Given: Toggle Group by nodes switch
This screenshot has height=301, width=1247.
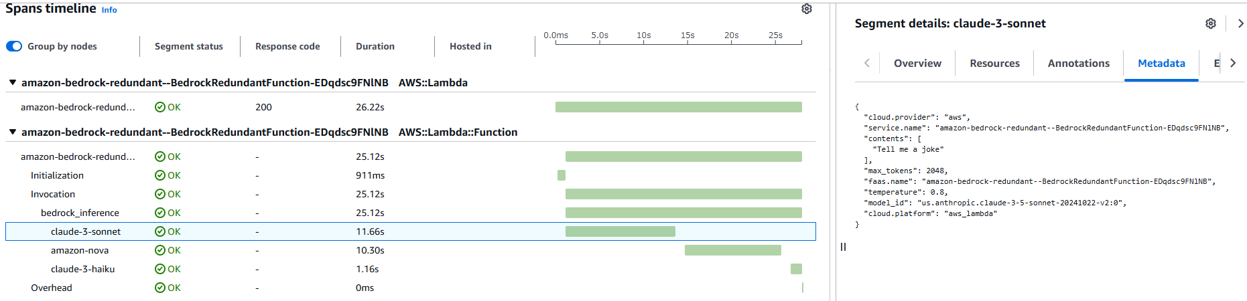Looking at the screenshot, I should [x=14, y=46].
